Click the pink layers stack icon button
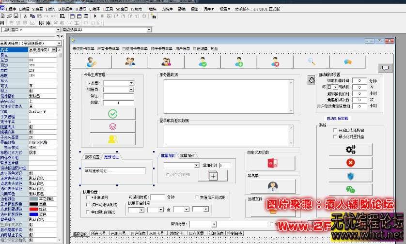The height and width of the screenshot is (244, 406). click(112, 126)
